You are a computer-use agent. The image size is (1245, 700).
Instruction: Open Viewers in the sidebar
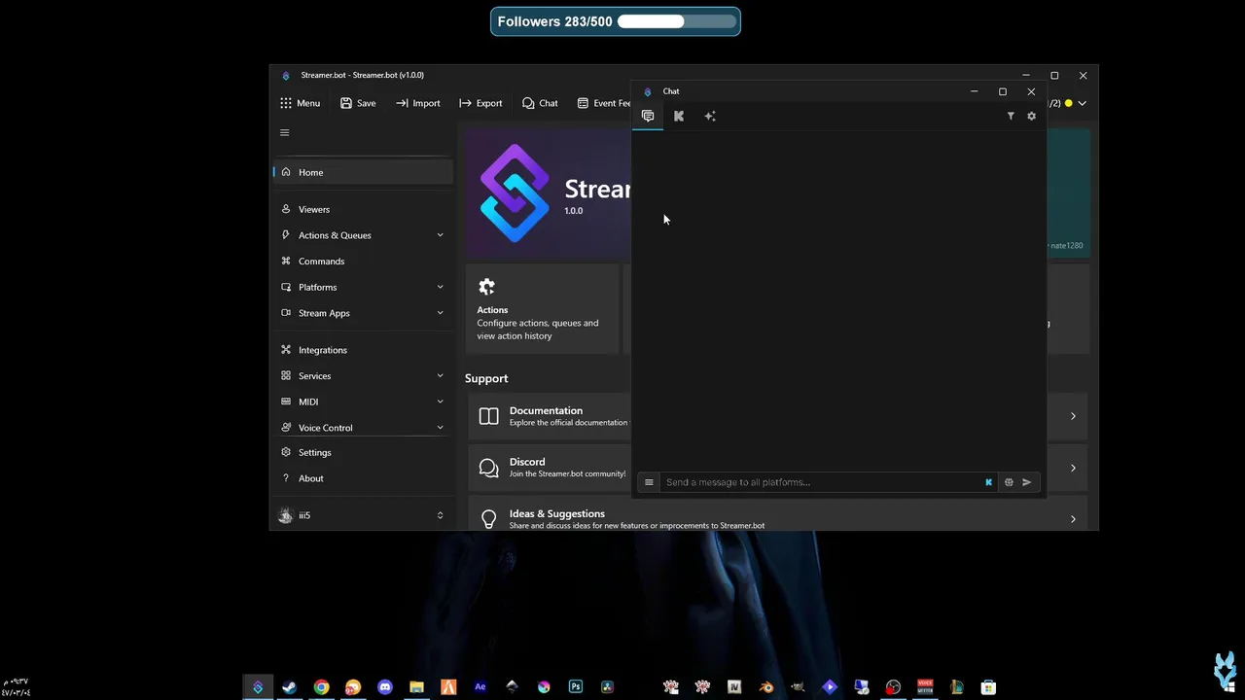click(363, 209)
